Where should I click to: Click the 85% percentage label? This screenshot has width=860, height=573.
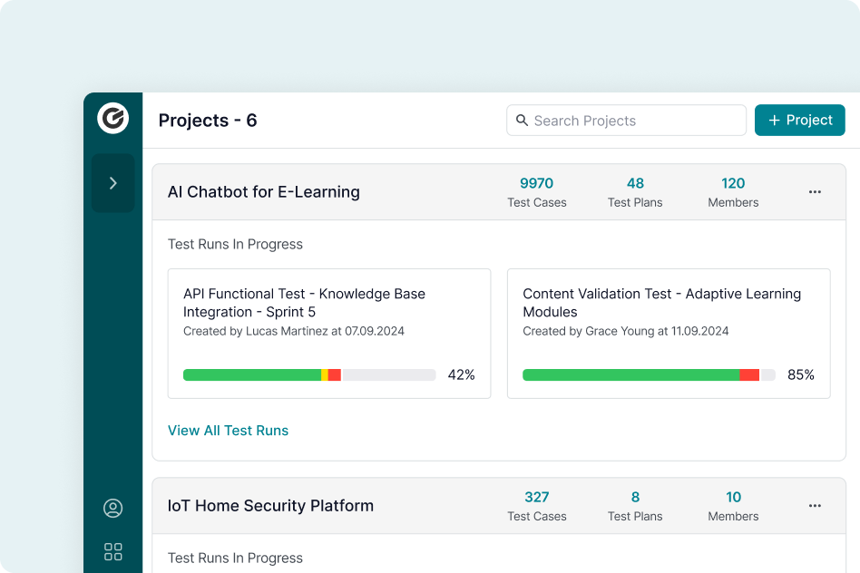[x=801, y=375]
